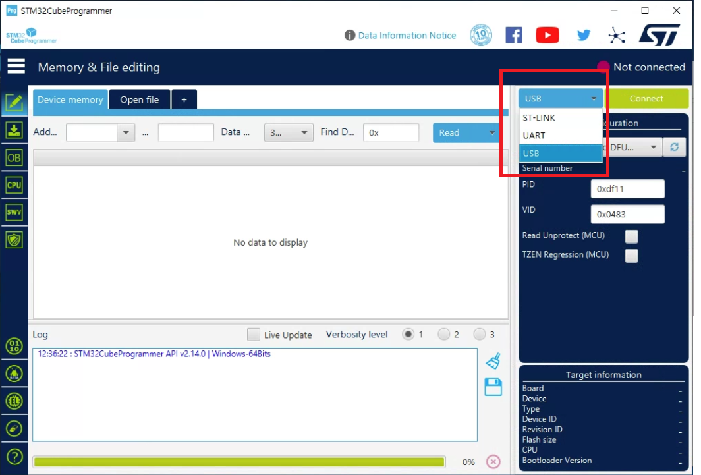Viewport: 701px width, 475px height.
Task: Open the CPU panel icon
Action: [14, 185]
